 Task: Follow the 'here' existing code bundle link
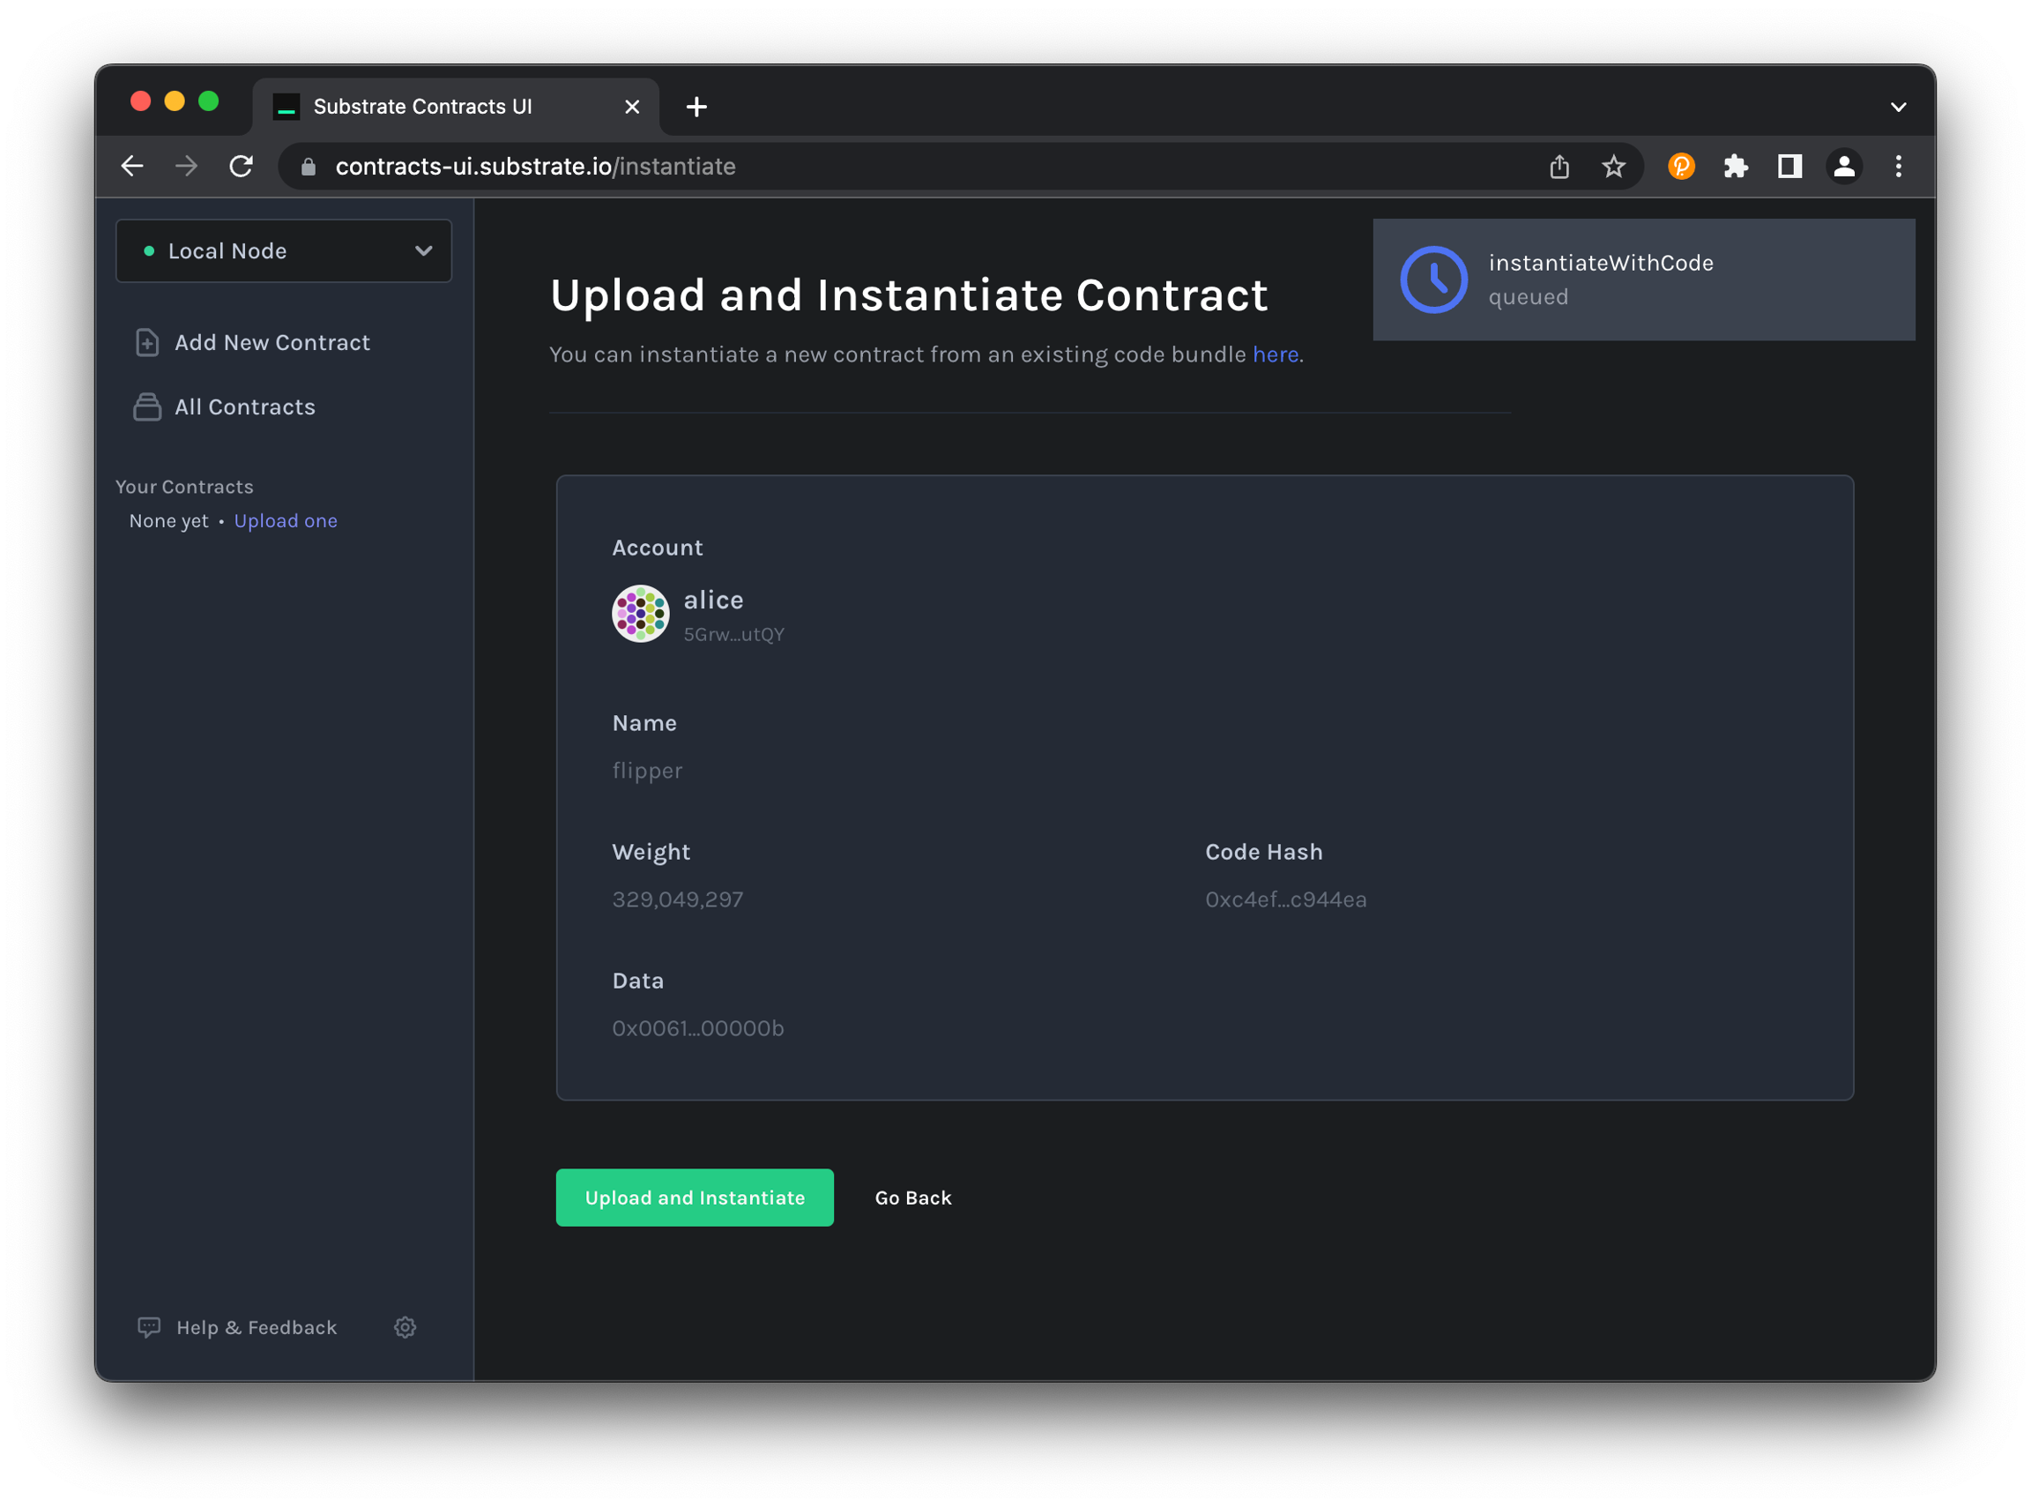1275,354
